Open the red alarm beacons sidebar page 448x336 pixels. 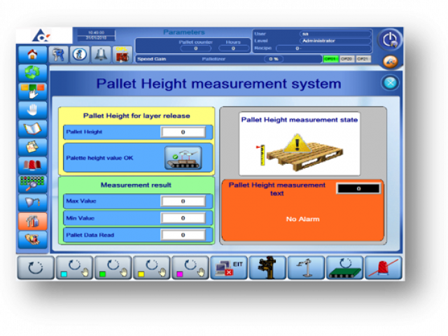(32, 165)
